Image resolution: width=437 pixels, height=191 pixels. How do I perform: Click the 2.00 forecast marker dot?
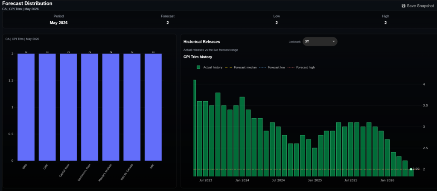click(x=411, y=169)
